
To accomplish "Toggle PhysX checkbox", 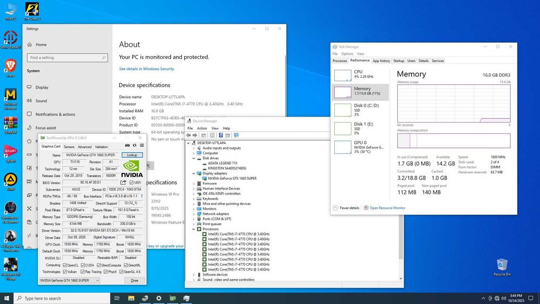I will (x=106, y=272).
